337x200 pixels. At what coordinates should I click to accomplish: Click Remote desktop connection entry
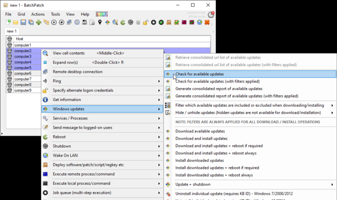click(77, 72)
